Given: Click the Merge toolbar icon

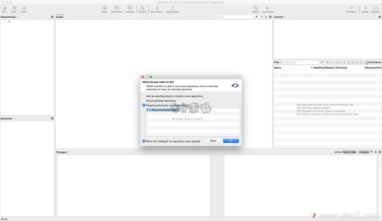Looking at the screenshot, I should click(x=365, y=8).
